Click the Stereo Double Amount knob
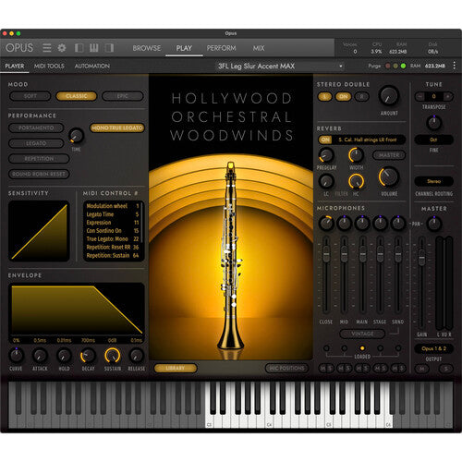 389,96
